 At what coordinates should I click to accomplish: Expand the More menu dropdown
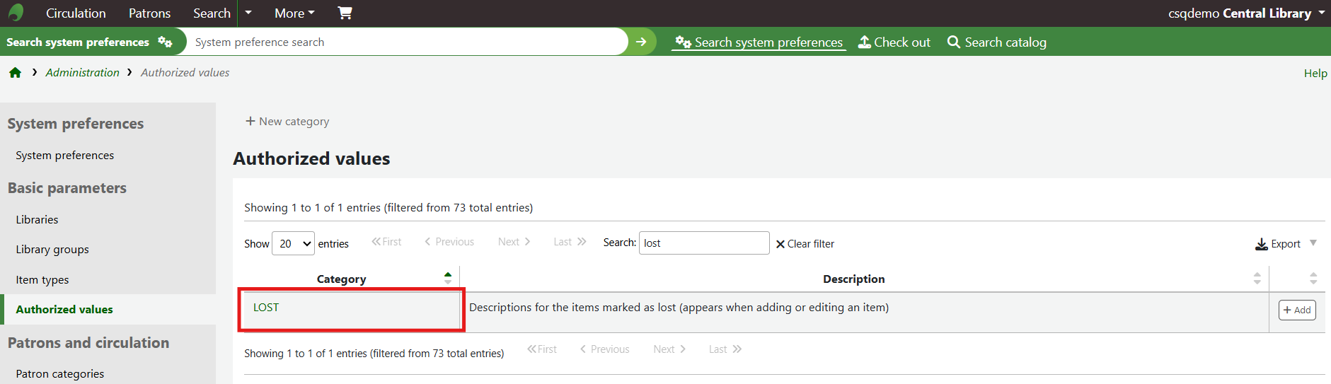pyautogui.click(x=294, y=13)
